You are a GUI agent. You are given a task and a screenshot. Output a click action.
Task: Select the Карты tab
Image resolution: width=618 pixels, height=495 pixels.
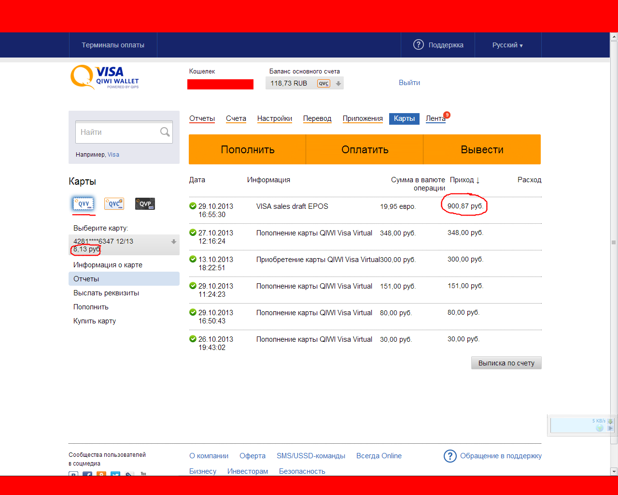(x=404, y=118)
